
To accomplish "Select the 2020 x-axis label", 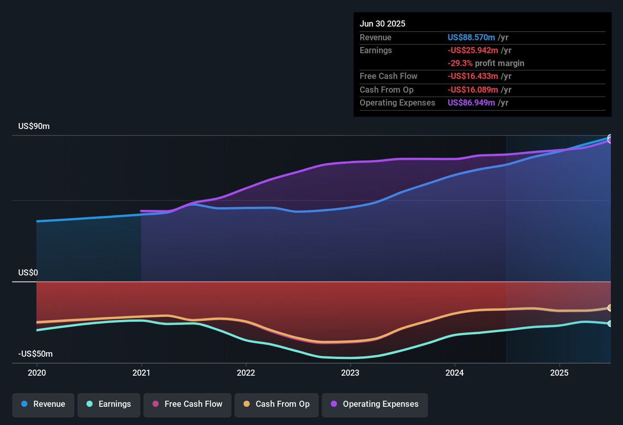I will tap(37, 373).
